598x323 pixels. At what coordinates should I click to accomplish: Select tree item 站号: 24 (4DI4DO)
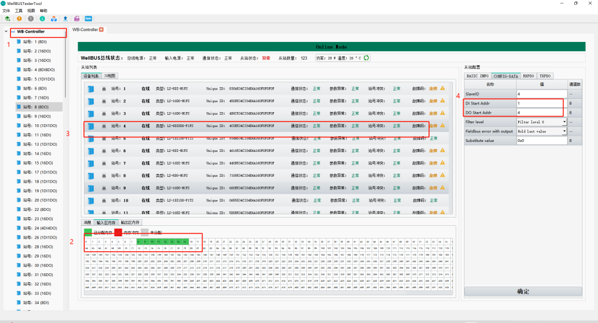[x=40, y=228]
